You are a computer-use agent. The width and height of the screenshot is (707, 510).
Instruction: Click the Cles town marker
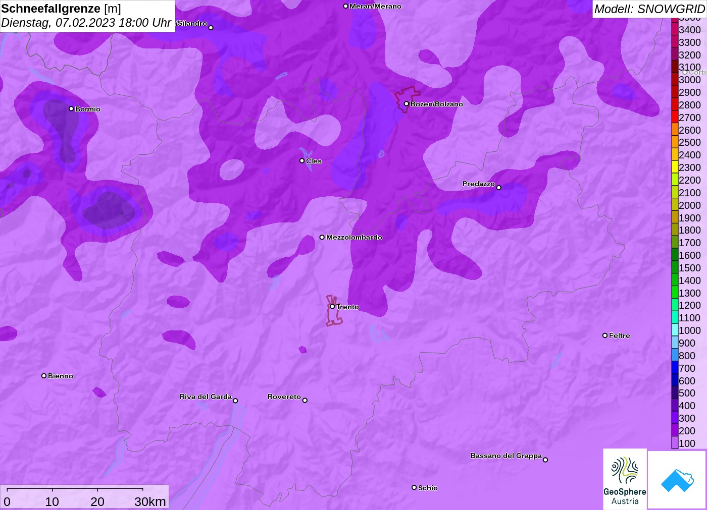(302, 161)
